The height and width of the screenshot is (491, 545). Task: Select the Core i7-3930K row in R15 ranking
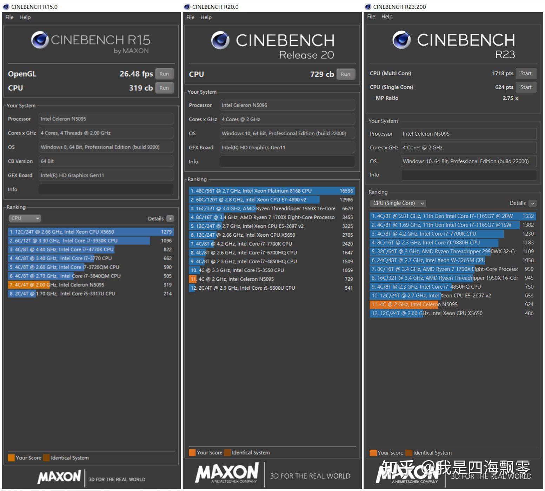[x=91, y=241]
